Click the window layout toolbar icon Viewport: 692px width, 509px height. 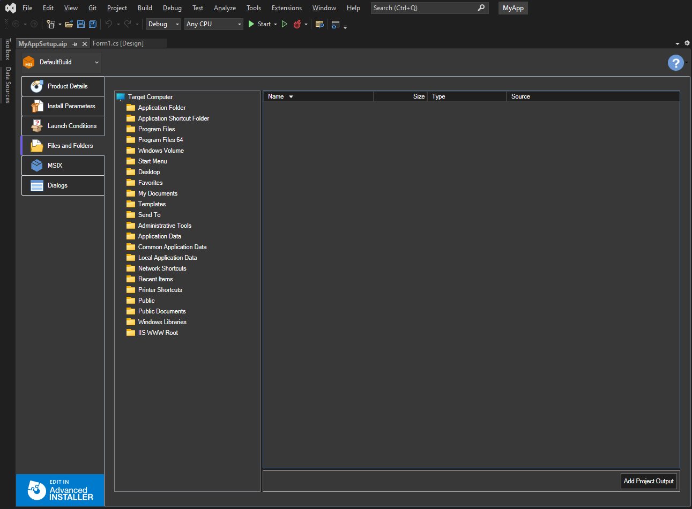pos(336,24)
